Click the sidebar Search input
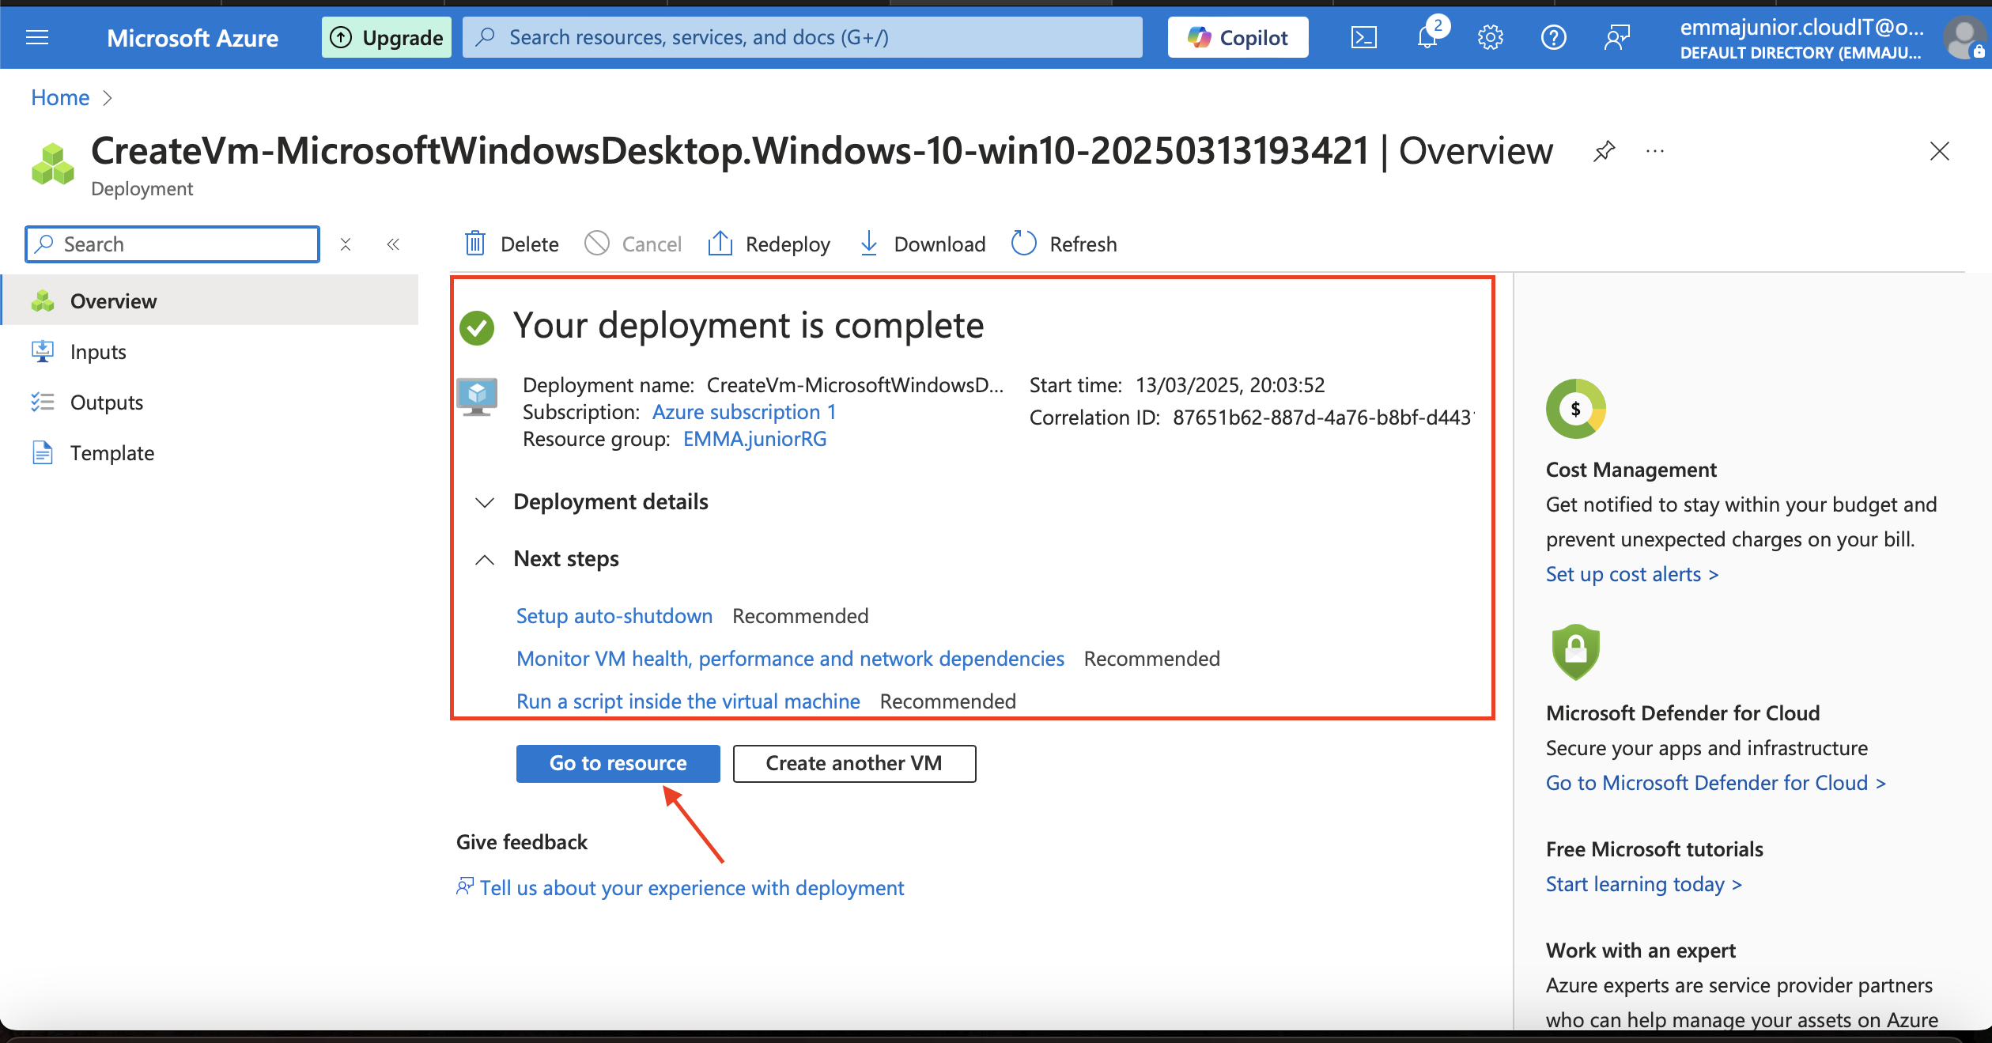This screenshot has height=1043, width=1992. (172, 244)
